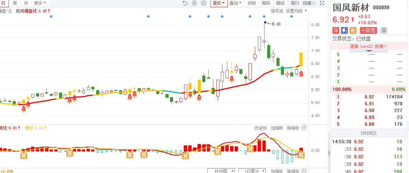This screenshot has height=173, width=409.
Task: Click the 慢线:0.00 indicator label
Action: pos(36,128)
